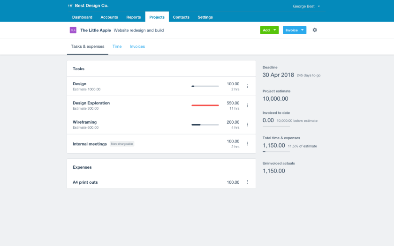Open the Wireframing task options menu

point(248,125)
